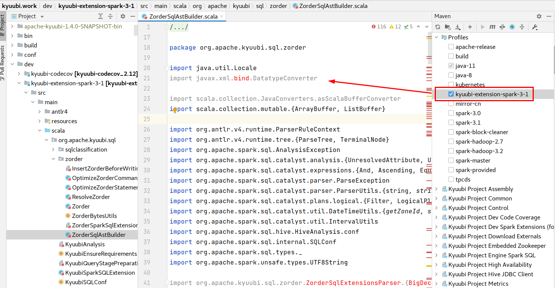Select the resources folder in tree

[64, 121]
